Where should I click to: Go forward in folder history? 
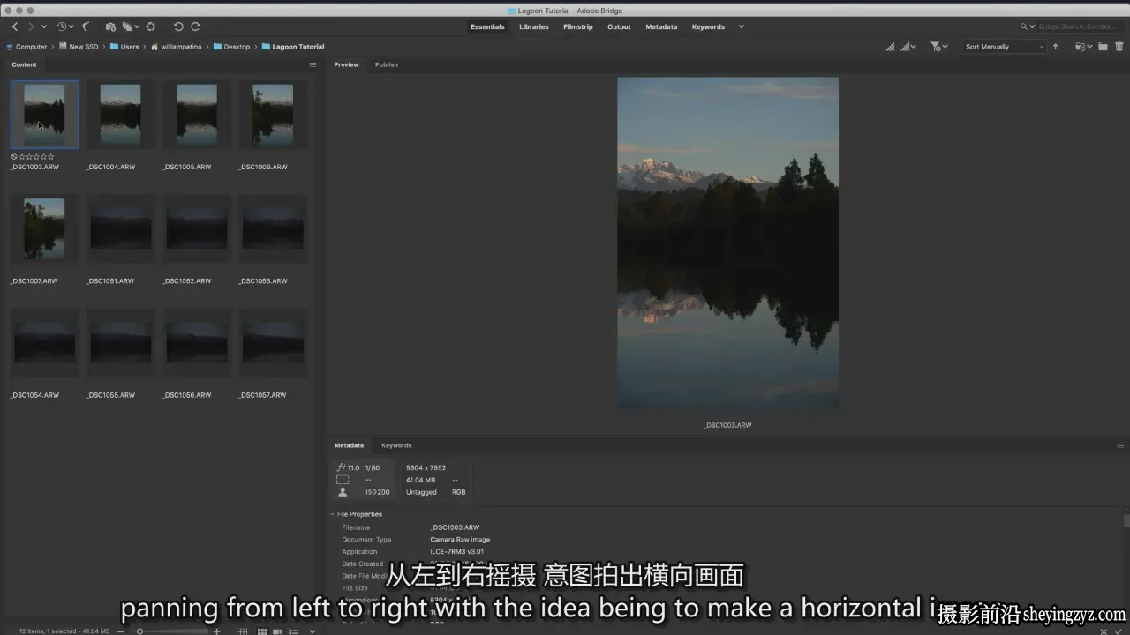tap(30, 27)
